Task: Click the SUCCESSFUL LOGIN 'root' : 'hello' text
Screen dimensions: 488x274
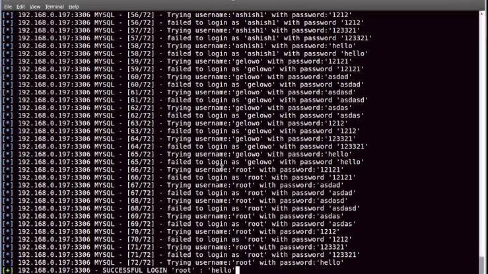Action: 169,270
